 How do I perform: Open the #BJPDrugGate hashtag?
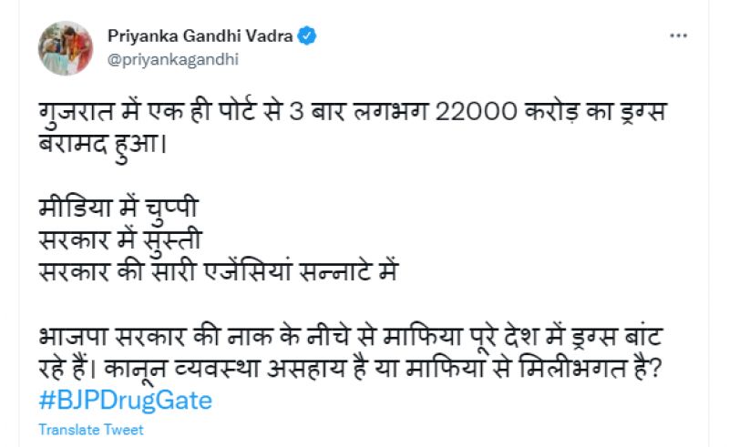click(x=125, y=401)
